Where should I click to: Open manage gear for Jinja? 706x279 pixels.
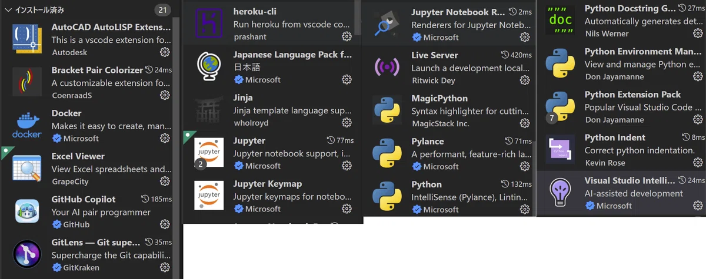347,122
